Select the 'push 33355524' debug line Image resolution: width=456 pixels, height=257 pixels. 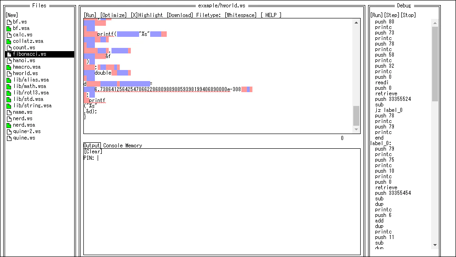tap(393, 99)
